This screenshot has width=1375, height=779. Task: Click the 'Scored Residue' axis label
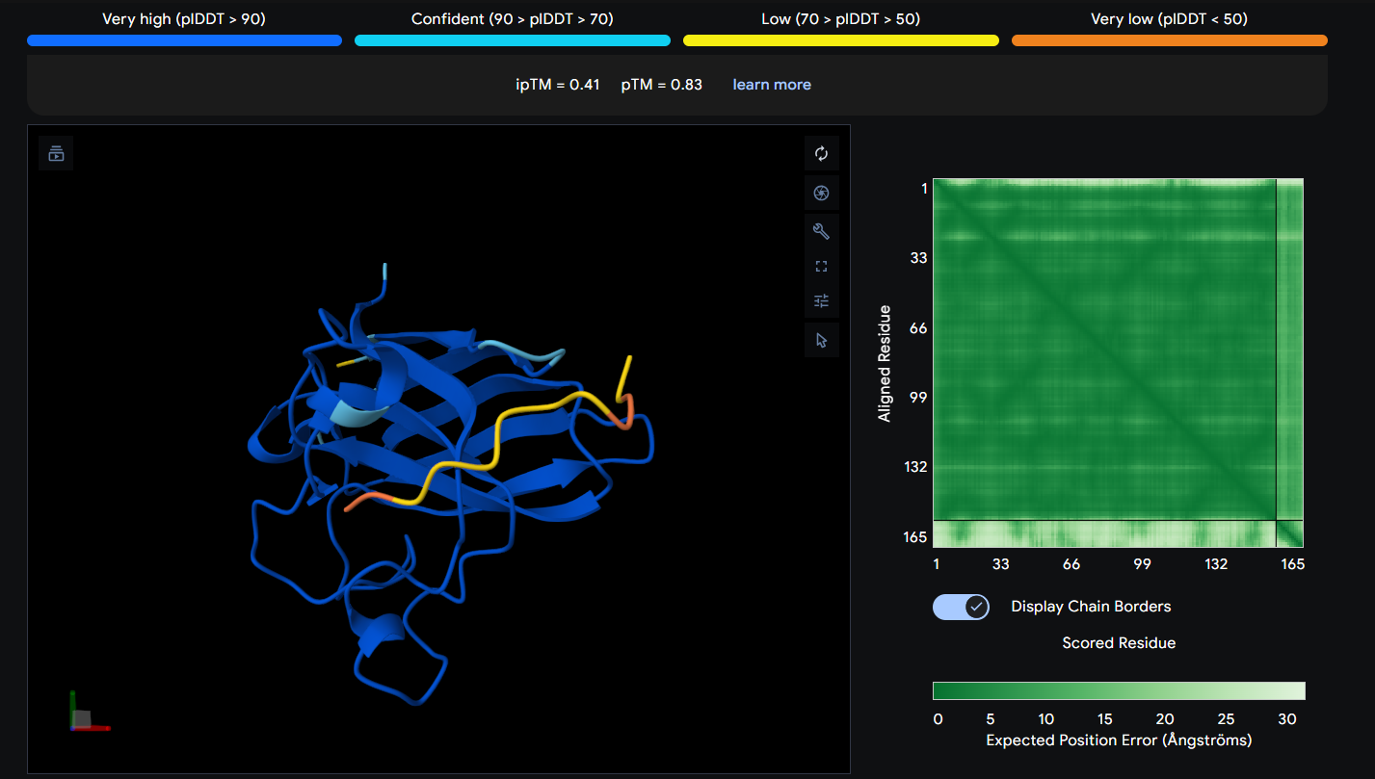point(1119,643)
